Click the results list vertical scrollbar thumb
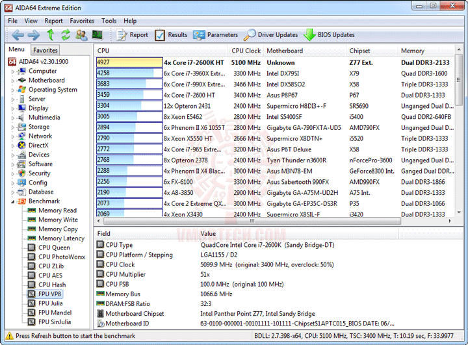The image size is (468, 345). [459, 79]
